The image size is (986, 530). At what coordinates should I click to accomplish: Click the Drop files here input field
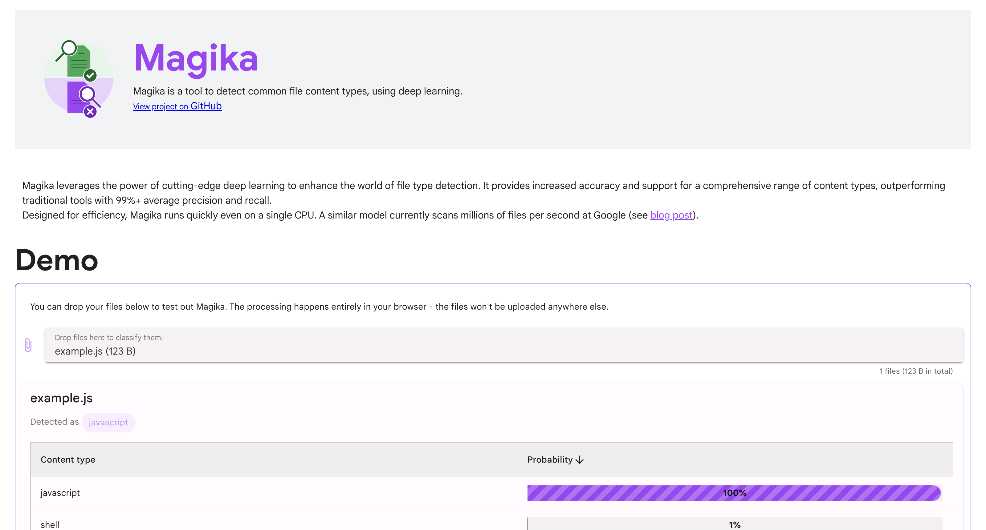tap(504, 345)
